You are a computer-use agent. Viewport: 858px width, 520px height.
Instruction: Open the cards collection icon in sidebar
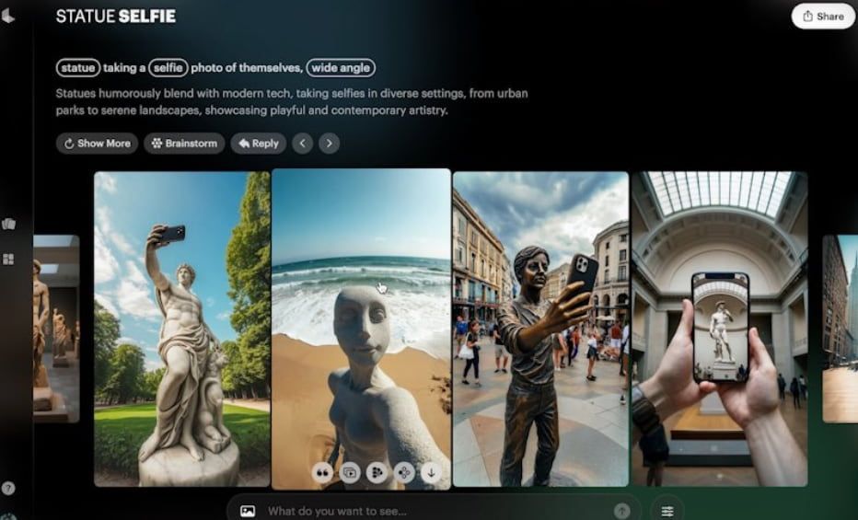(8, 224)
